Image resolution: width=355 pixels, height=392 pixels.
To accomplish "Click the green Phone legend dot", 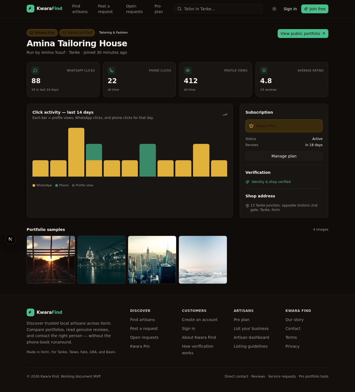I will tap(57, 185).
